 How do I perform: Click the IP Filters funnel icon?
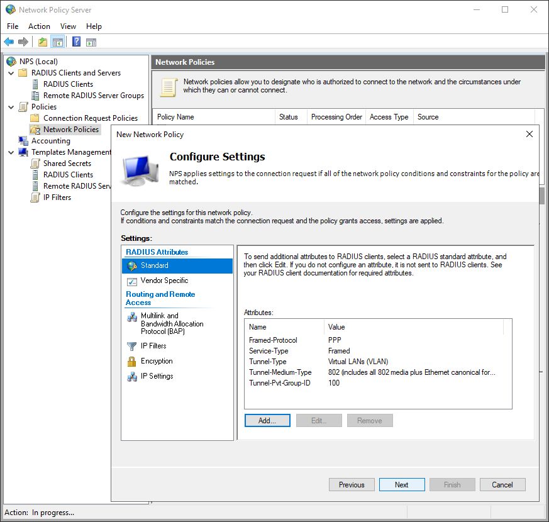pyautogui.click(x=131, y=347)
